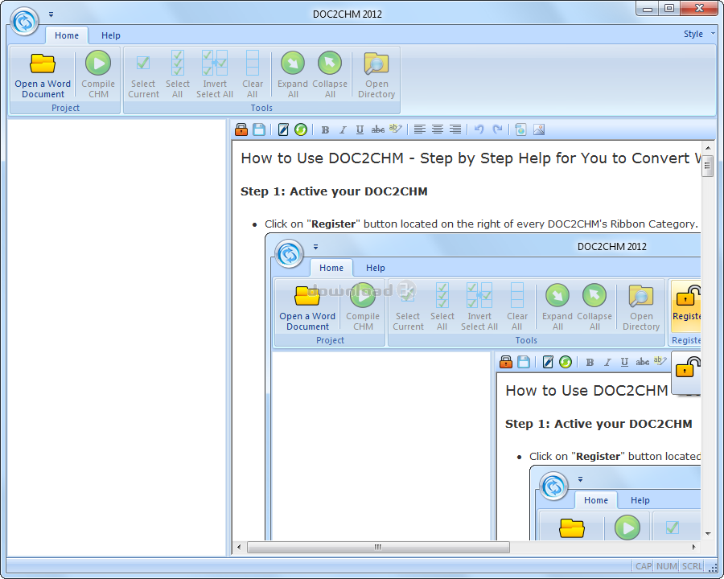Screen dimensions: 724x579
Task: Click the horizontal scrollbar left arrow
Action: 239,547
